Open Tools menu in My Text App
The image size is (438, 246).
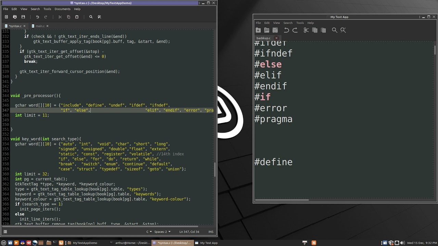click(300, 23)
